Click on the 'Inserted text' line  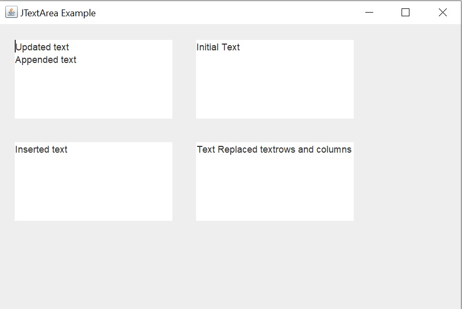click(x=41, y=150)
